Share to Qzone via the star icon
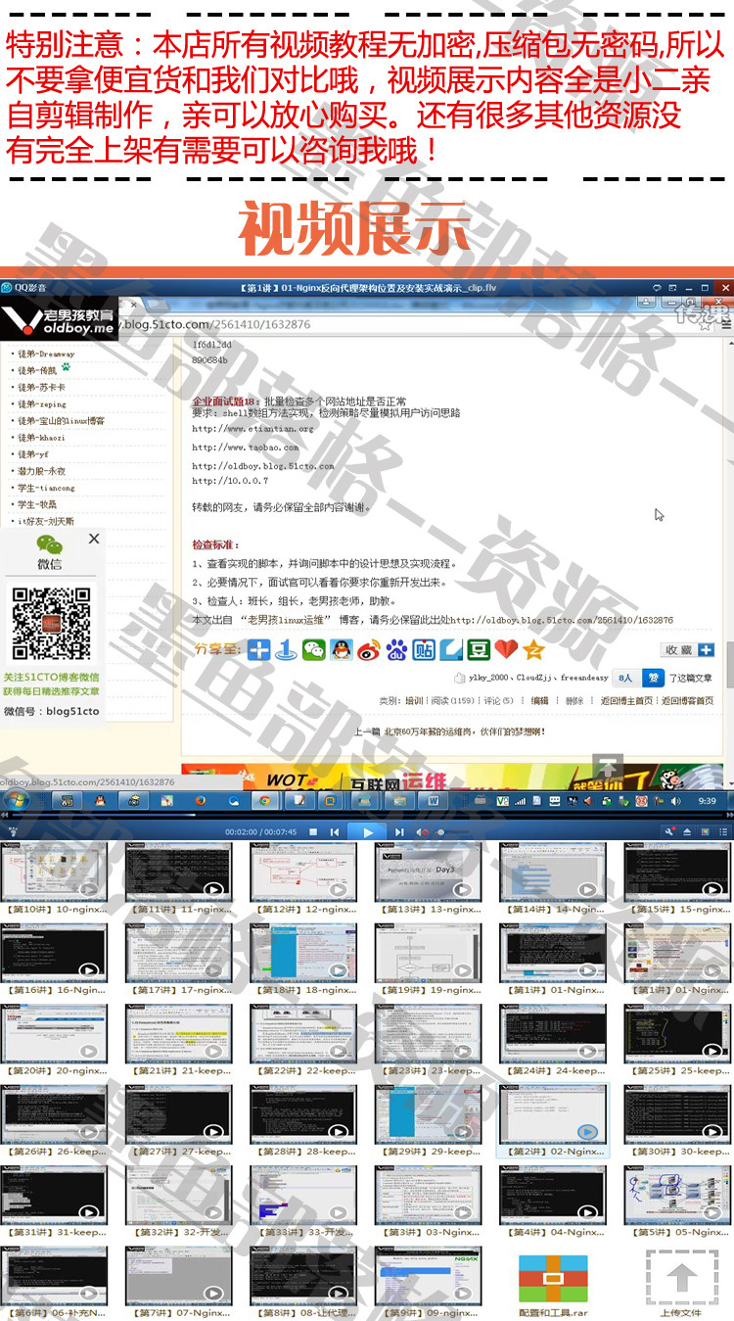The width and height of the screenshot is (734, 1321). coord(533,649)
